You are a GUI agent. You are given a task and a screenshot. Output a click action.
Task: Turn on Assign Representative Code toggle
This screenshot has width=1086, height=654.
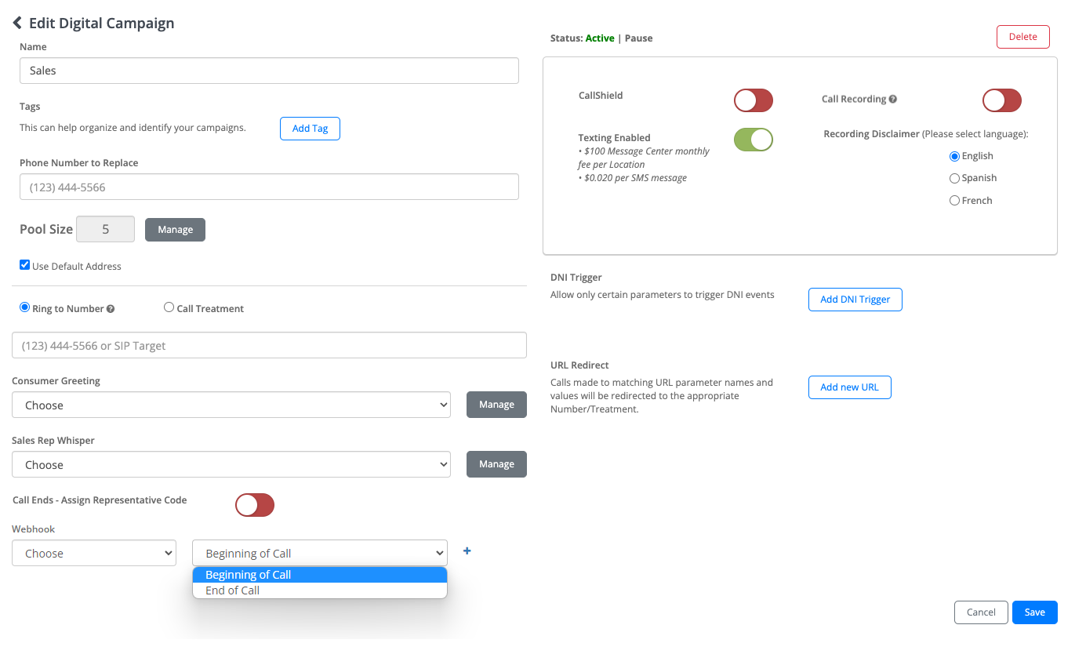pos(255,505)
